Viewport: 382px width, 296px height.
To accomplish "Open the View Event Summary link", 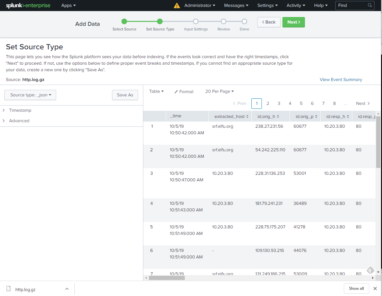I will tap(341, 80).
